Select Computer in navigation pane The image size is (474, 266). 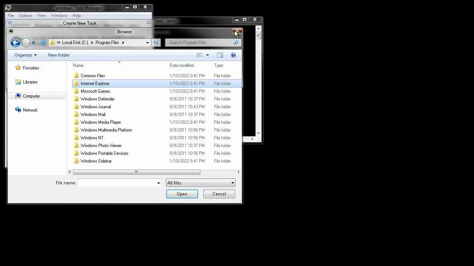[31, 96]
